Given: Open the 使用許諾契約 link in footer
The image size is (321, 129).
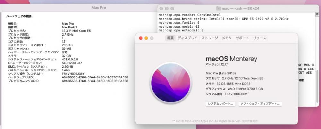Looking at the screenshot, I should pos(250,121).
